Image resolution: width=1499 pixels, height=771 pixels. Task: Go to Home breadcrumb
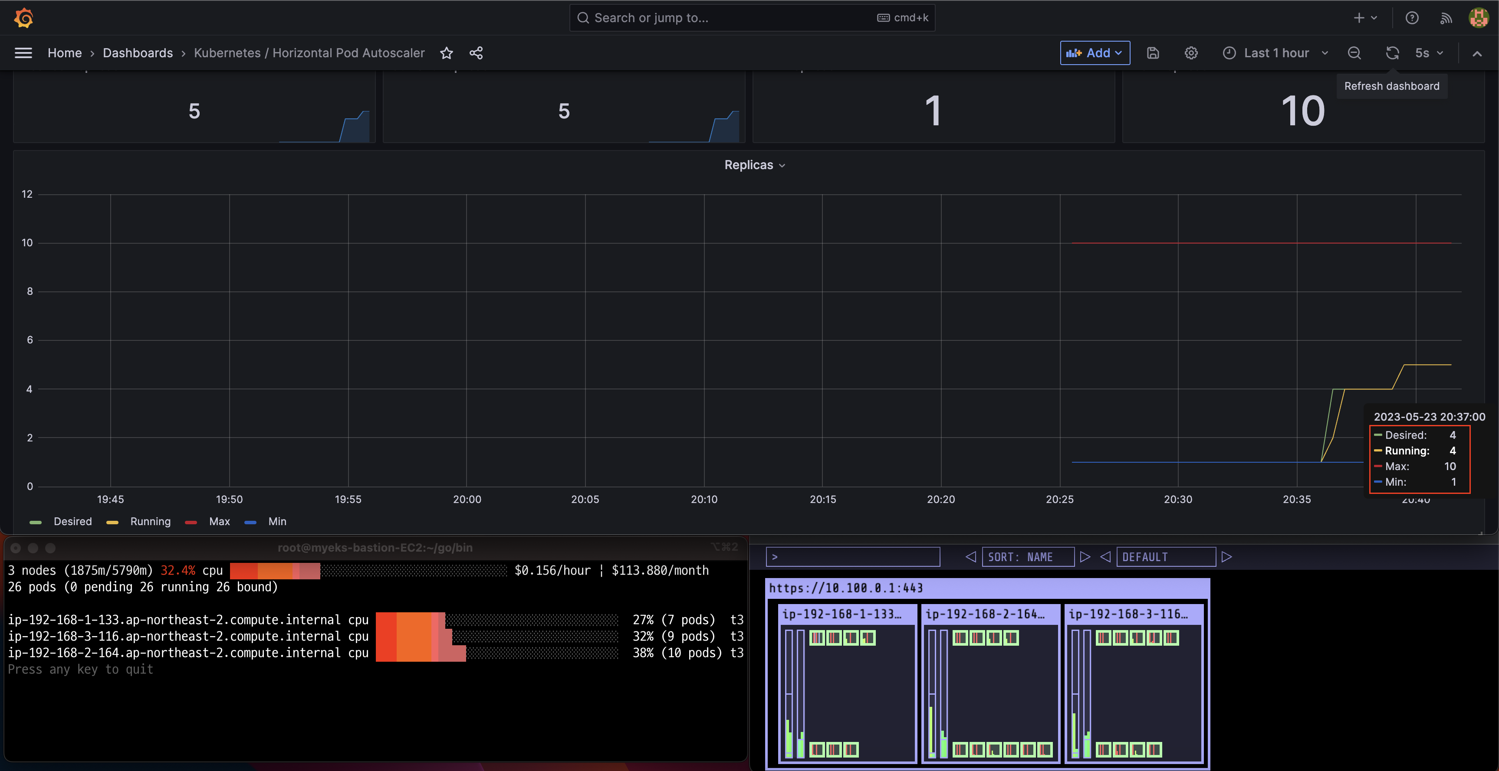click(x=65, y=53)
